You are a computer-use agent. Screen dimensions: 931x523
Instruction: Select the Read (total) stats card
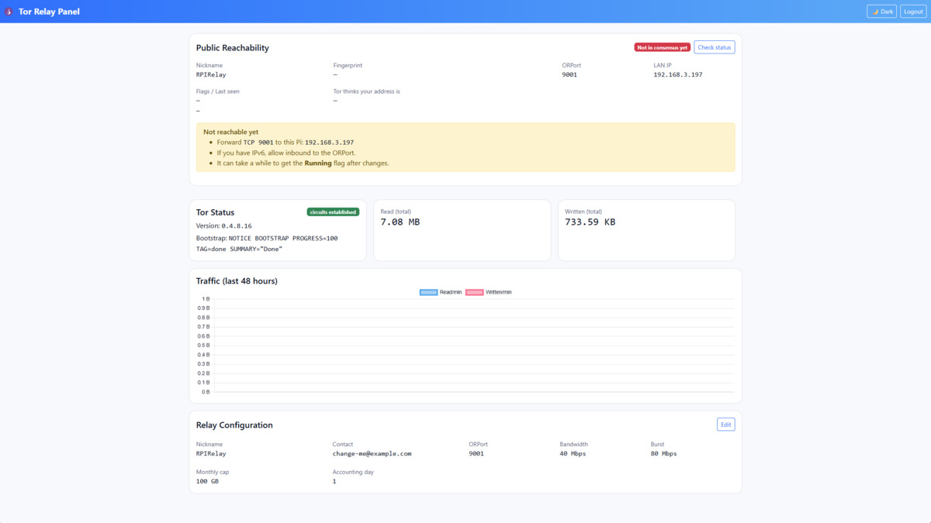(462, 230)
